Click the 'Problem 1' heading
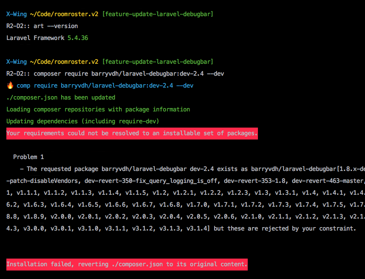This screenshot has width=365, height=279. (28, 157)
